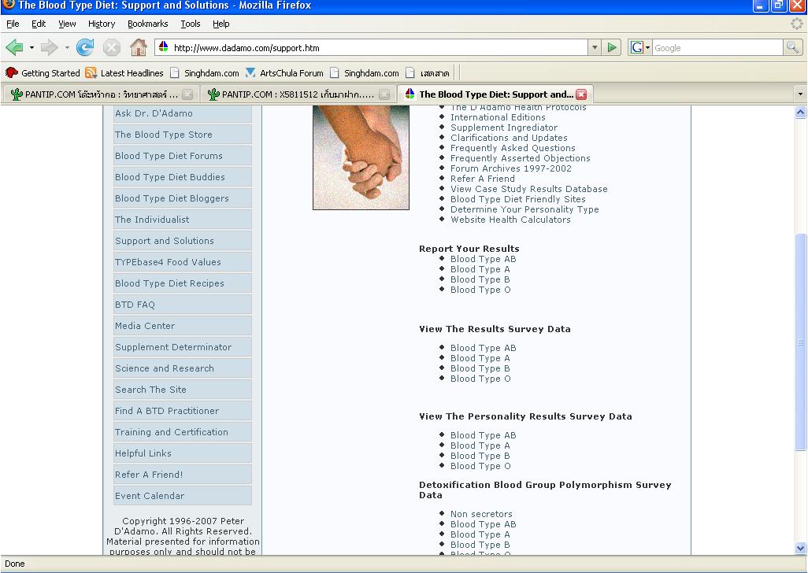Open Training and Certification link
The height and width of the screenshot is (573, 808).
183,432
